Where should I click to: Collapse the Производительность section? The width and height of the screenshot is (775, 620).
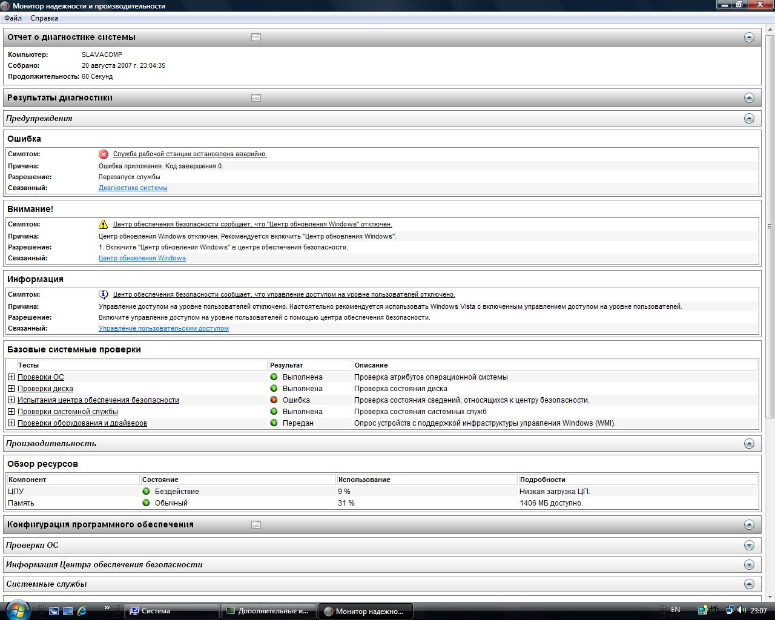click(x=749, y=444)
